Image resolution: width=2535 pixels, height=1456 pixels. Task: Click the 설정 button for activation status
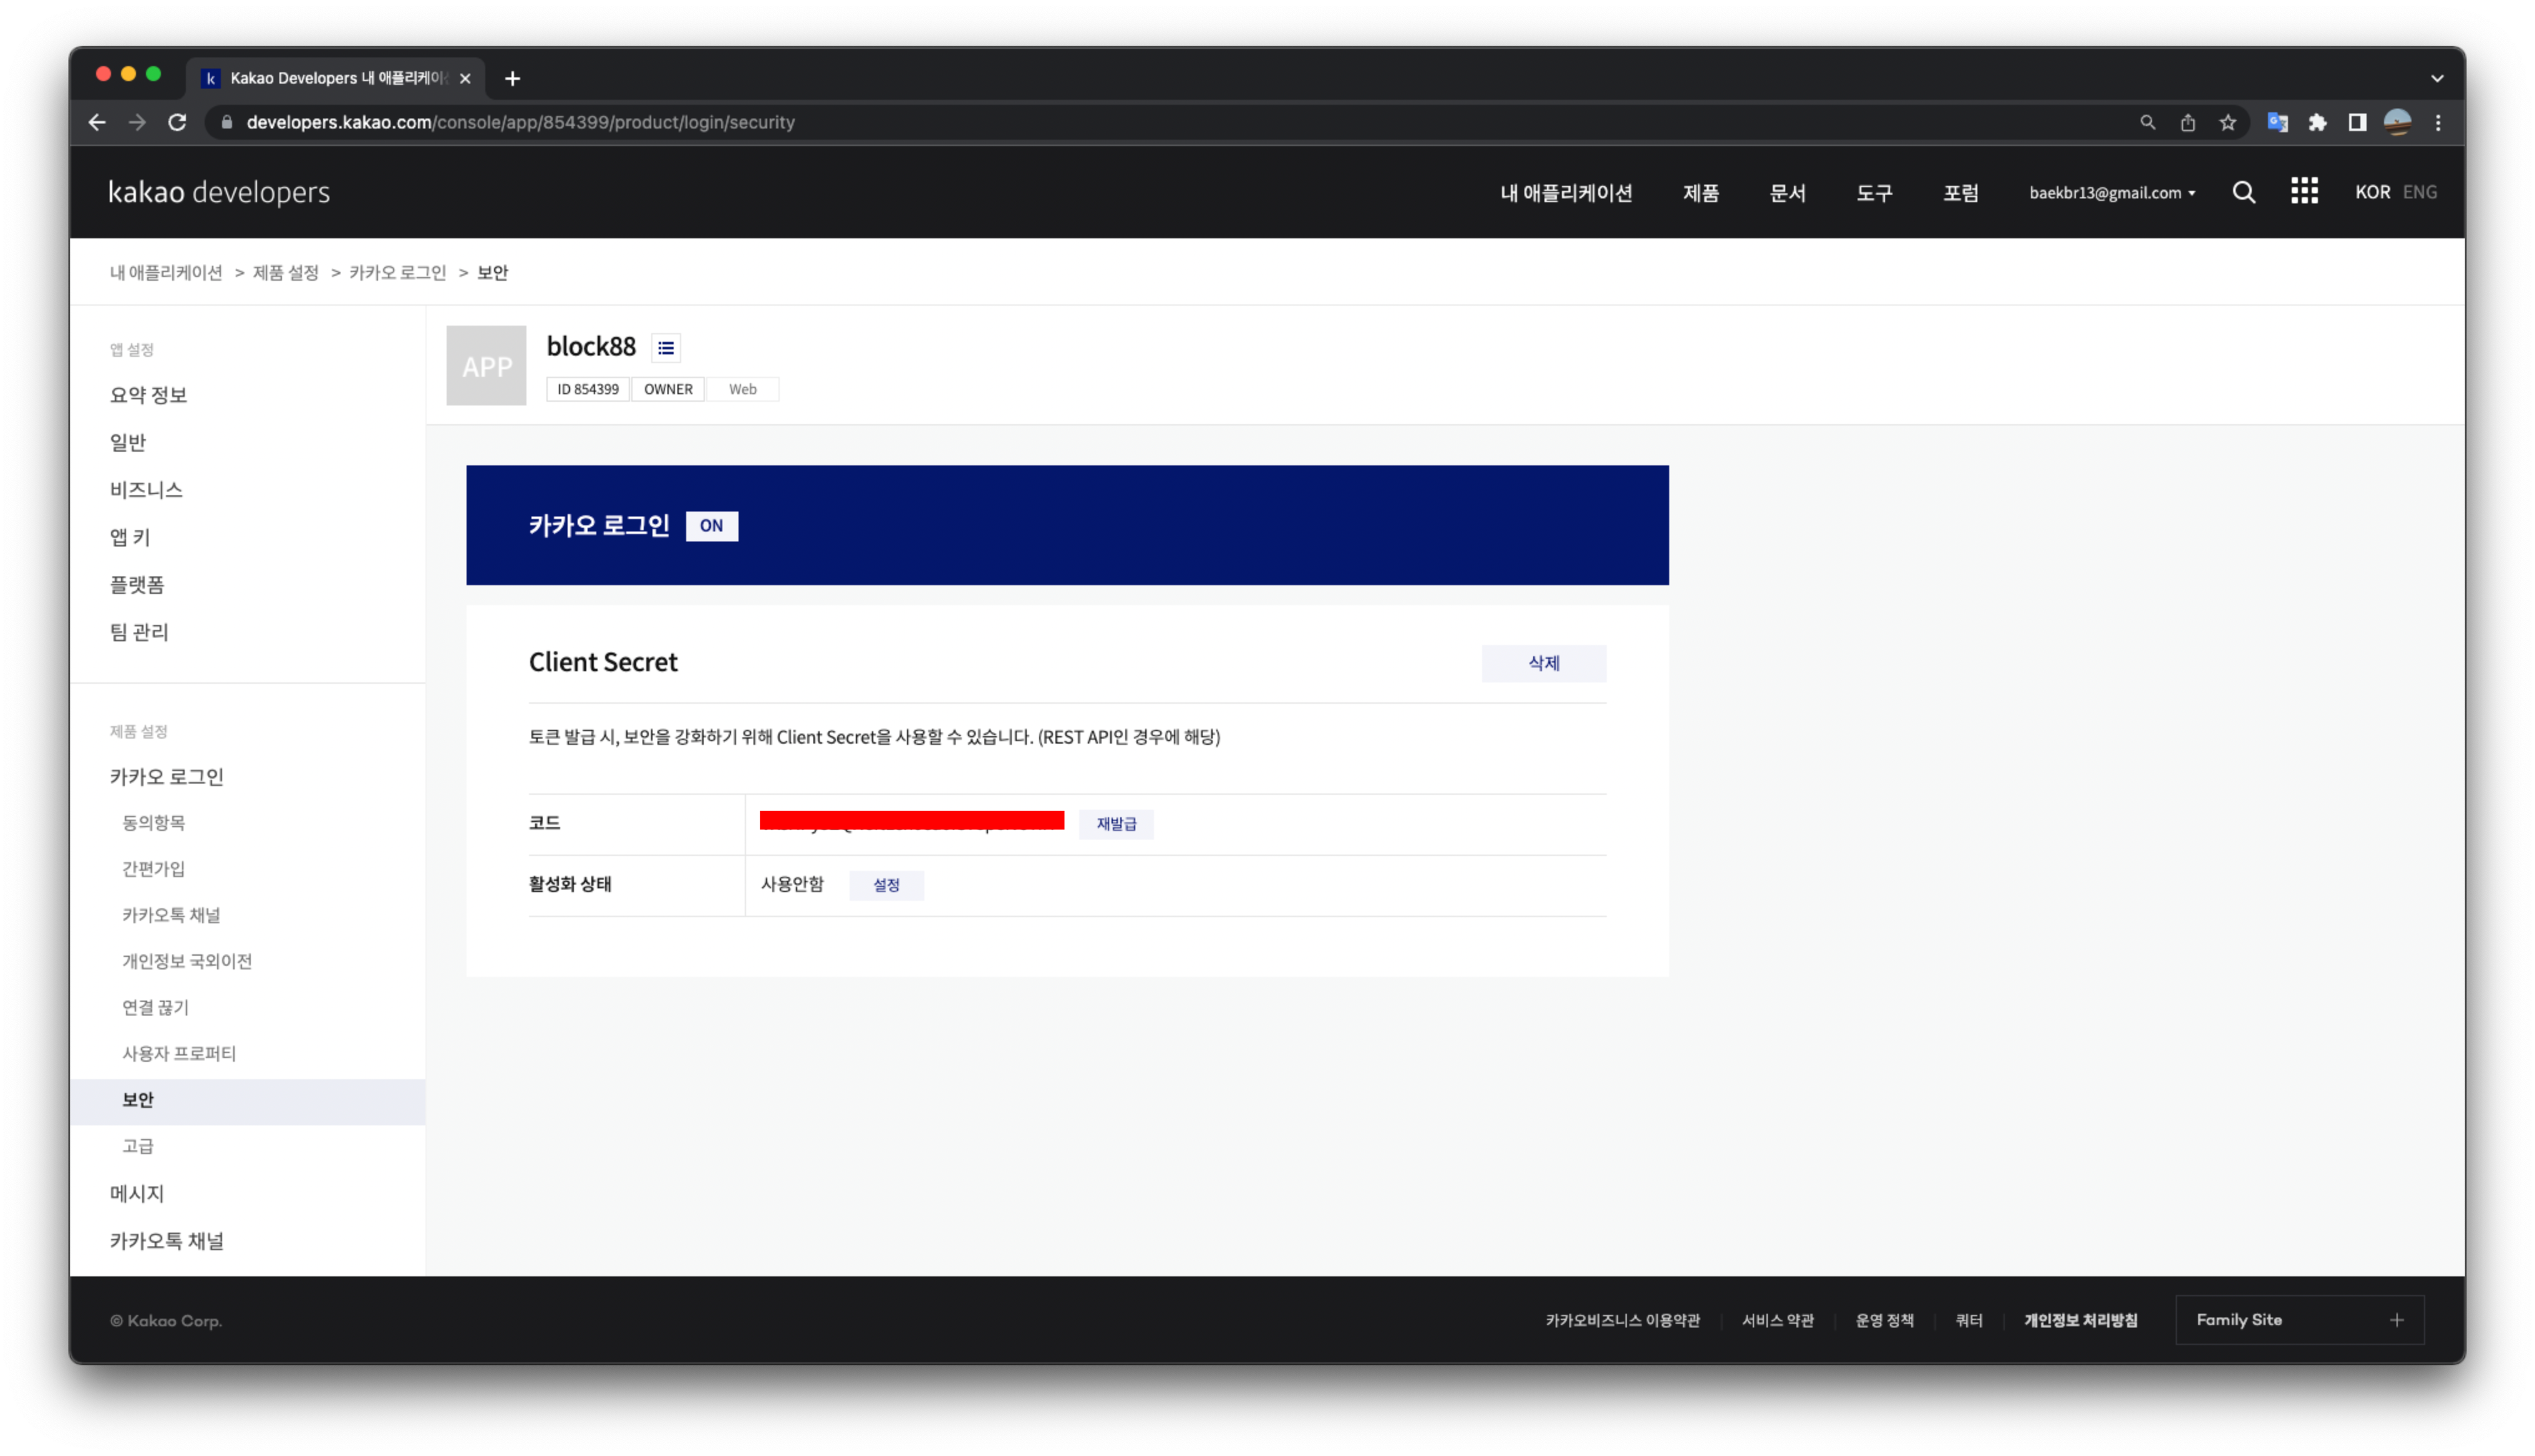coord(886,885)
